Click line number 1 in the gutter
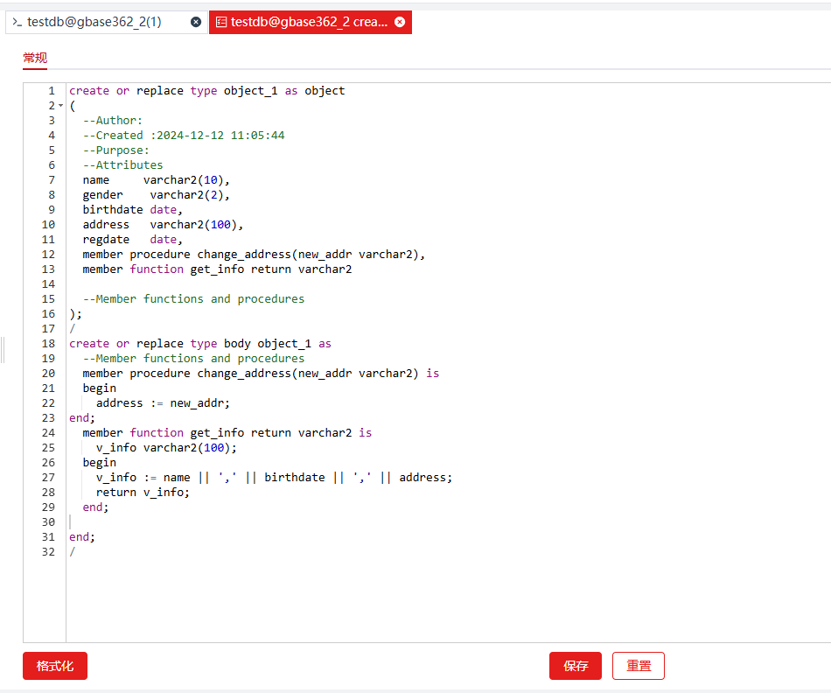The width and height of the screenshot is (831, 693). (51, 91)
